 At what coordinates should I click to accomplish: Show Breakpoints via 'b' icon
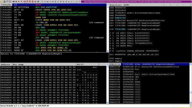pos(66,1)
